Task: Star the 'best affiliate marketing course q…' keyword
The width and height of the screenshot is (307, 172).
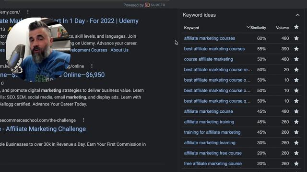Action: [x=296, y=101]
